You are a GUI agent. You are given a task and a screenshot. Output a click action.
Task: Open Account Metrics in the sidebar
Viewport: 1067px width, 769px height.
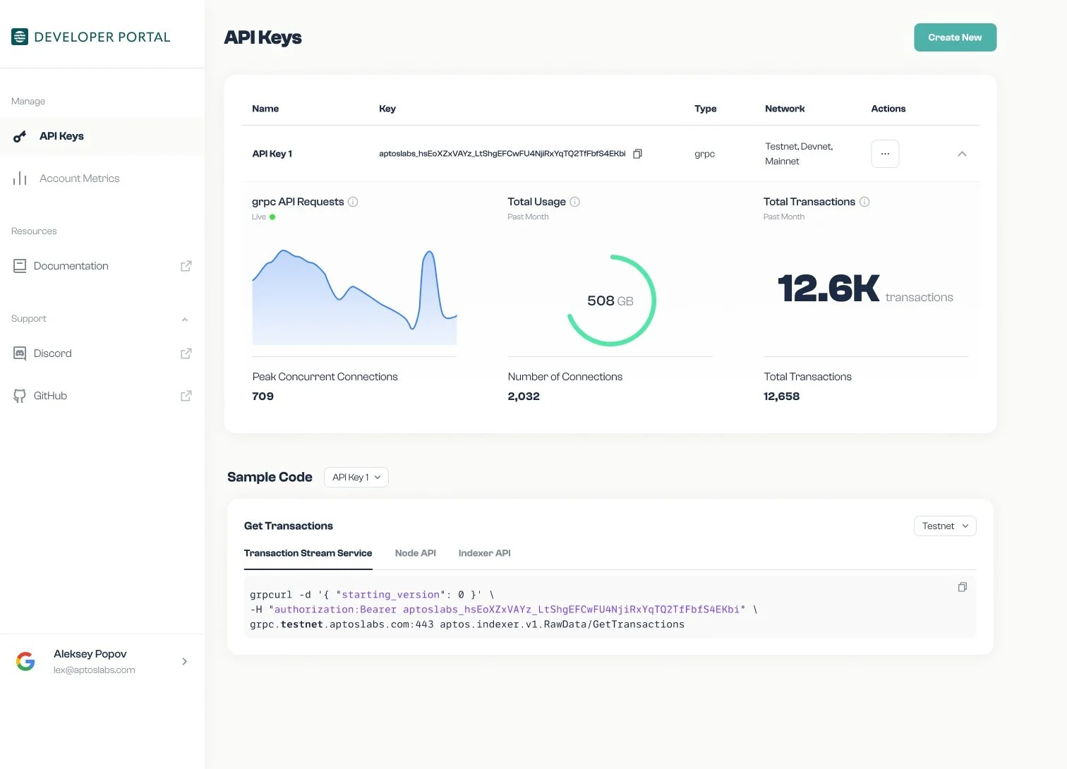[102, 178]
